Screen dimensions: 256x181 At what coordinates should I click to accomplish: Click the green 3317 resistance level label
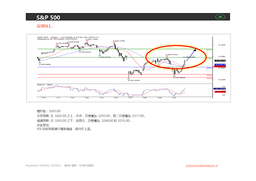click(209, 50)
